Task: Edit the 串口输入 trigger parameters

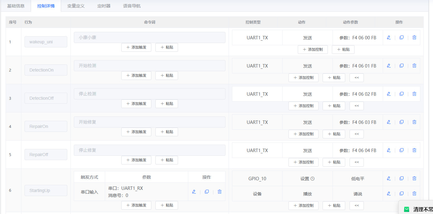Action: point(194,192)
